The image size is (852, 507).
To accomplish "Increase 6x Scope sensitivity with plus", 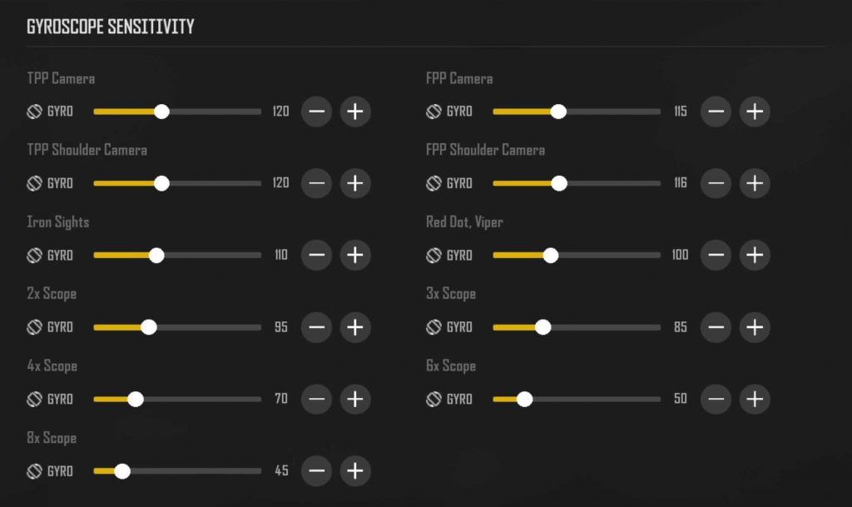I will pyautogui.click(x=755, y=399).
